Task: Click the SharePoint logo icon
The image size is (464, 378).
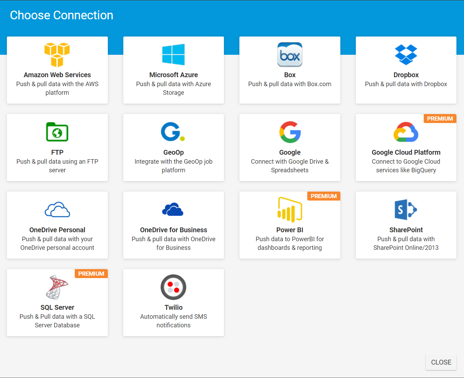Action: (x=406, y=210)
